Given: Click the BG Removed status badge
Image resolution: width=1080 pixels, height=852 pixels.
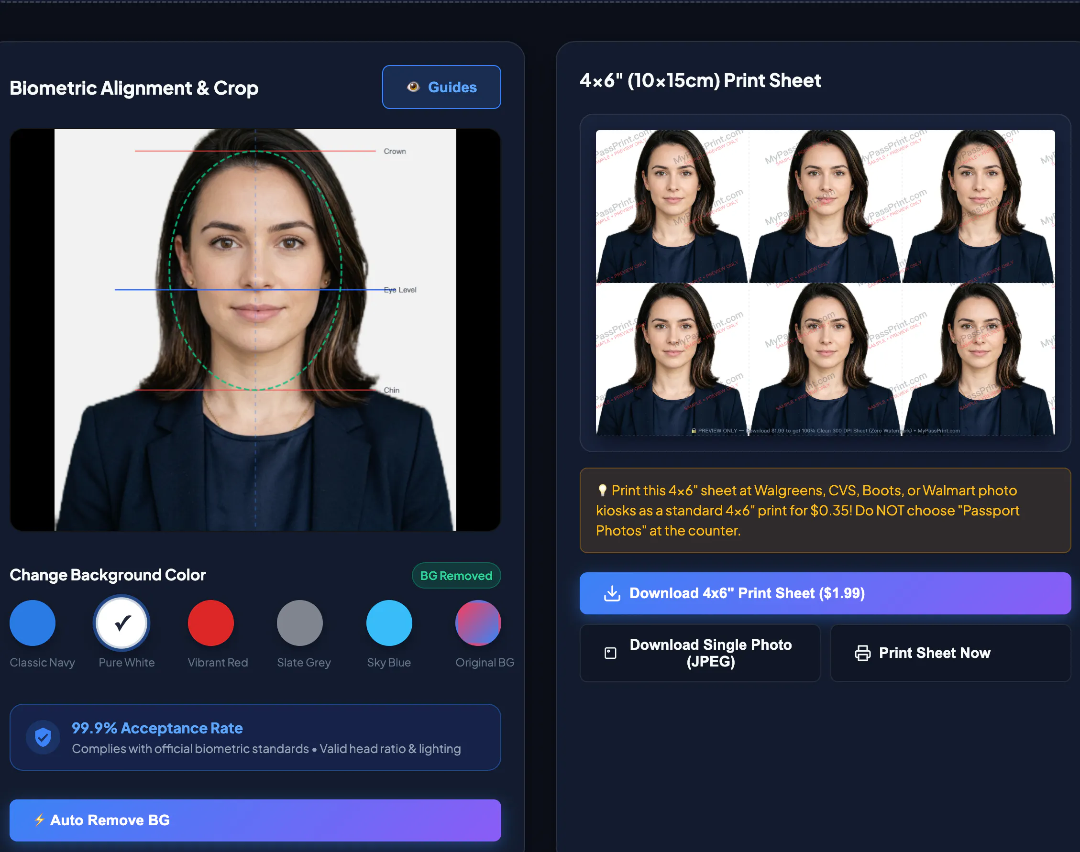Looking at the screenshot, I should [456, 575].
